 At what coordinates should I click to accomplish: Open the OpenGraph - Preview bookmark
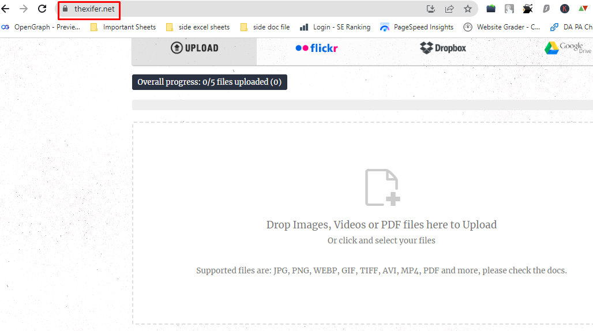(x=41, y=27)
